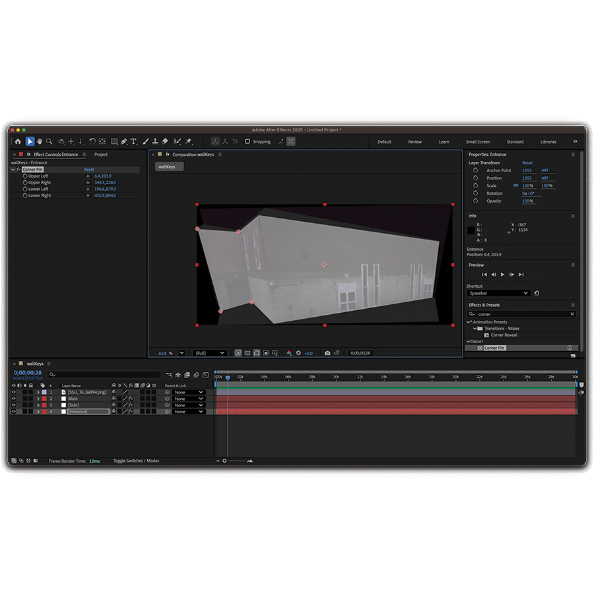Open the viewer resolution (Full) dropdown
Viewport: 594px width, 594px height.
tap(210, 353)
